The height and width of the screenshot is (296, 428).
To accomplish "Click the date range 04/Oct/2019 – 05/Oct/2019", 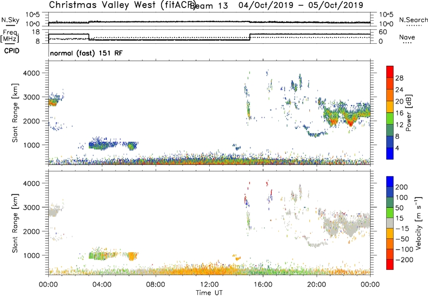I will point(301,5).
